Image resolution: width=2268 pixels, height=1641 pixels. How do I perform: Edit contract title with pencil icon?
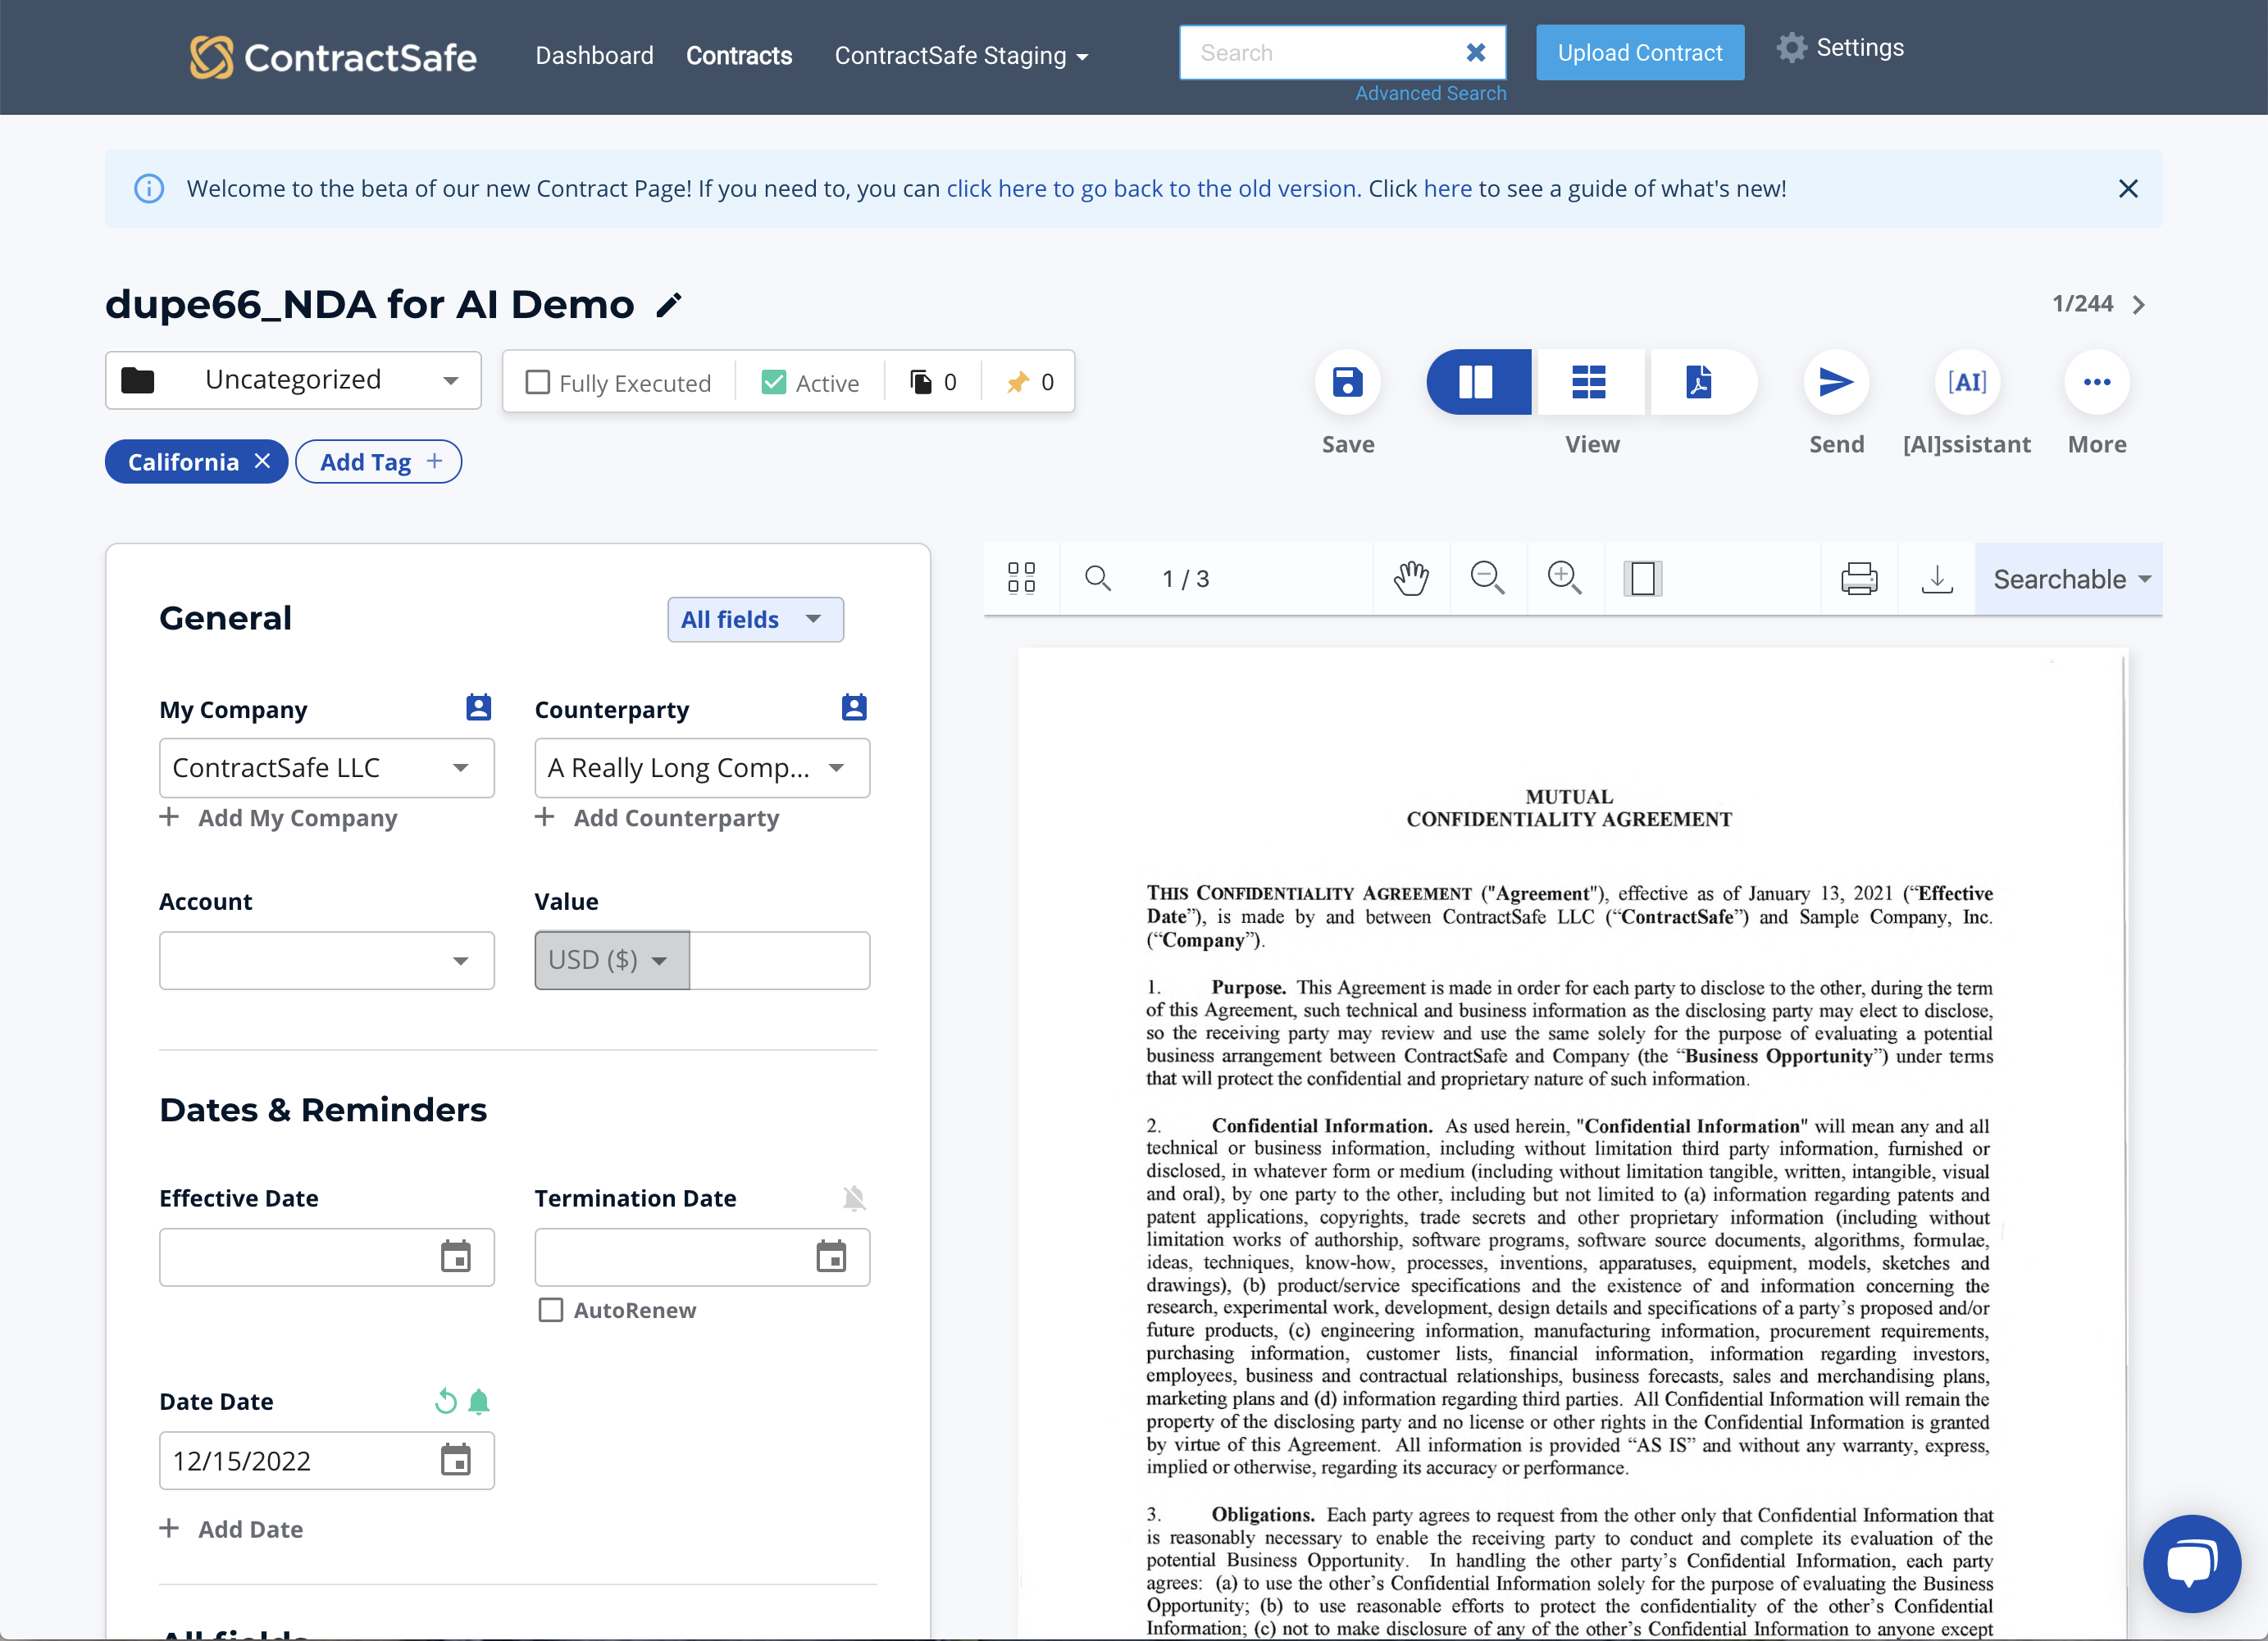[669, 305]
